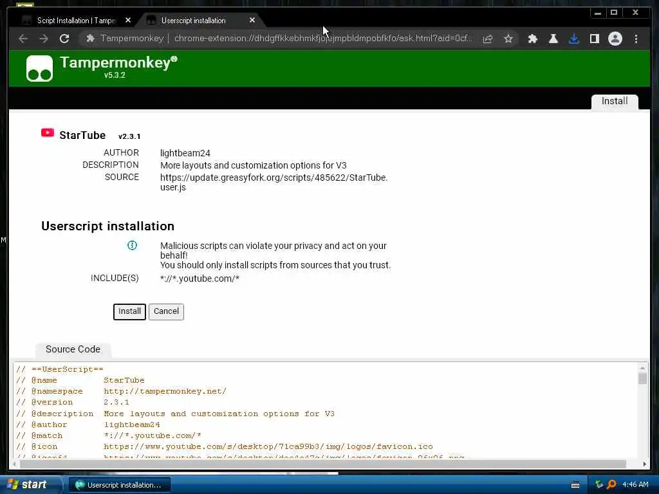
Task: Click the browser Forward arrow
Action: (44, 39)
